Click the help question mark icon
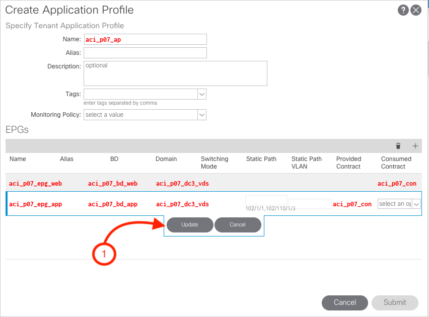This screenshot has width=429, height=317. (403, 10)
